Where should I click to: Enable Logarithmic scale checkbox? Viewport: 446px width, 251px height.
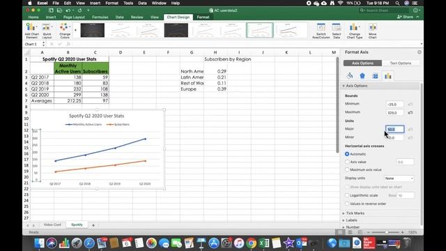pyautogui.click(x=347, y=195)
